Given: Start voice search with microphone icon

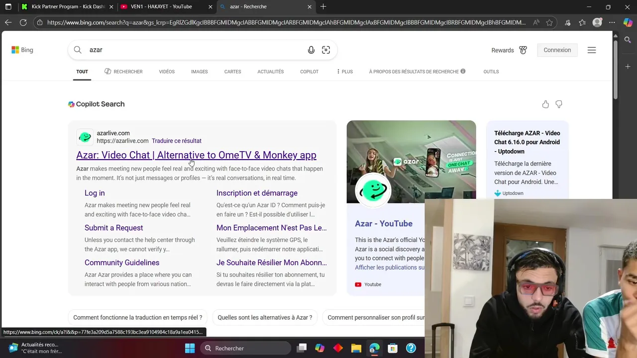Looking at the screenshot, I should pyautogui.click(x=311, y=50).
